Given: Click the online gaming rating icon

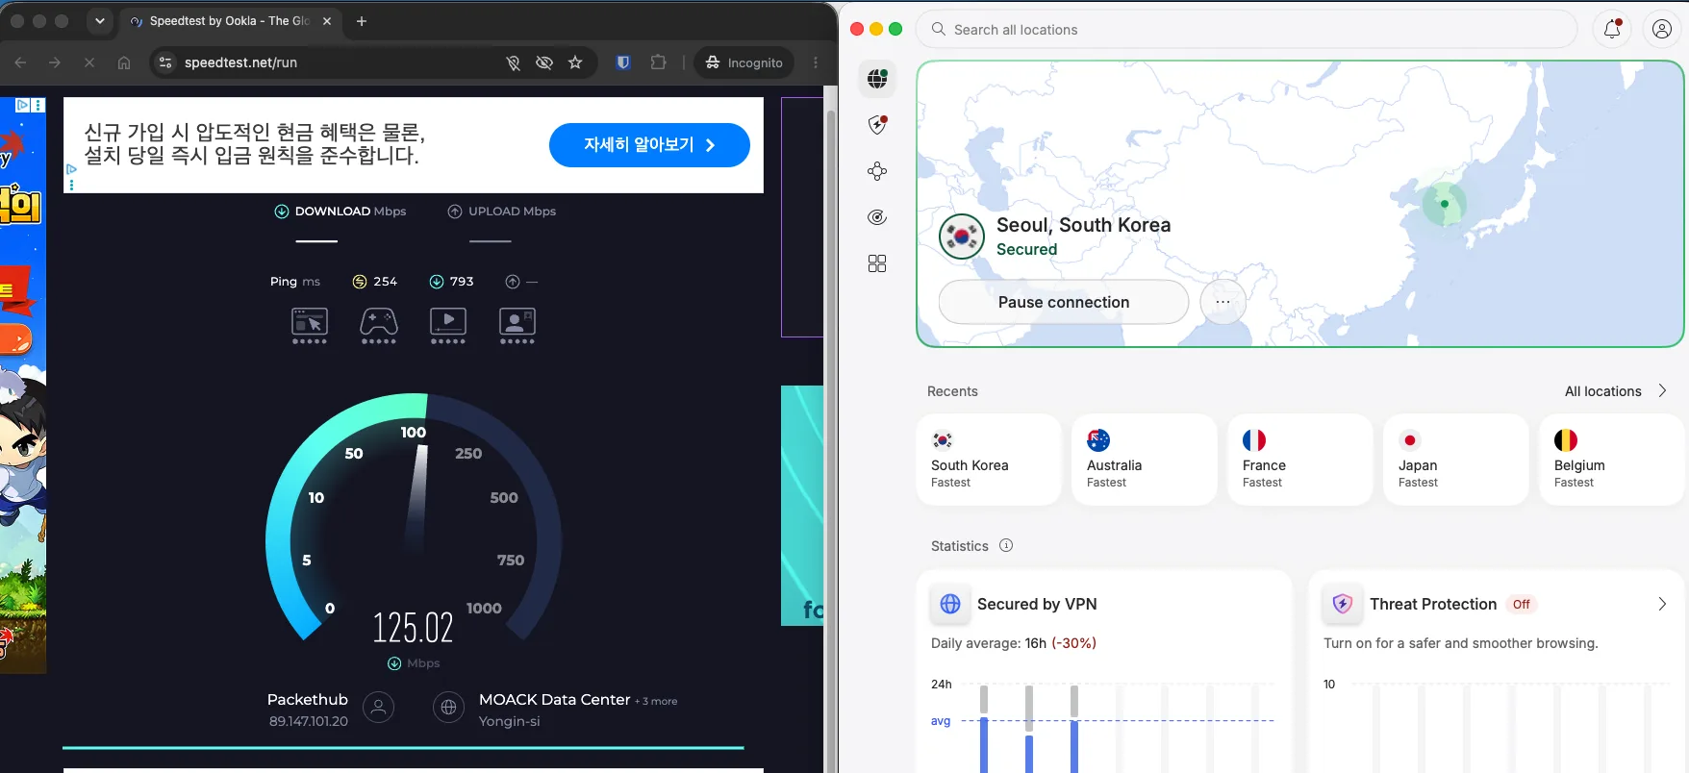Looking at the screenshot, I should pos(379,325).
